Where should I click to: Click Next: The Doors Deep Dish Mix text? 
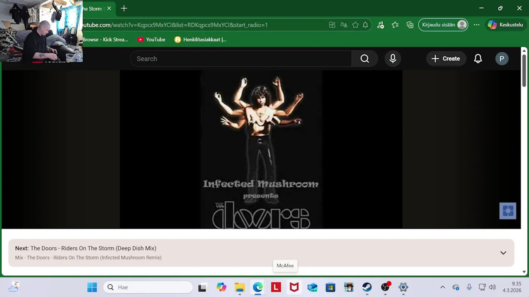click(x=86, y=248)
